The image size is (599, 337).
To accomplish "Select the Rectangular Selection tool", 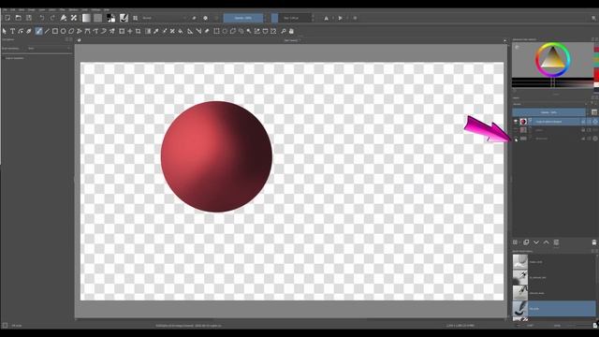I will 216,31.
